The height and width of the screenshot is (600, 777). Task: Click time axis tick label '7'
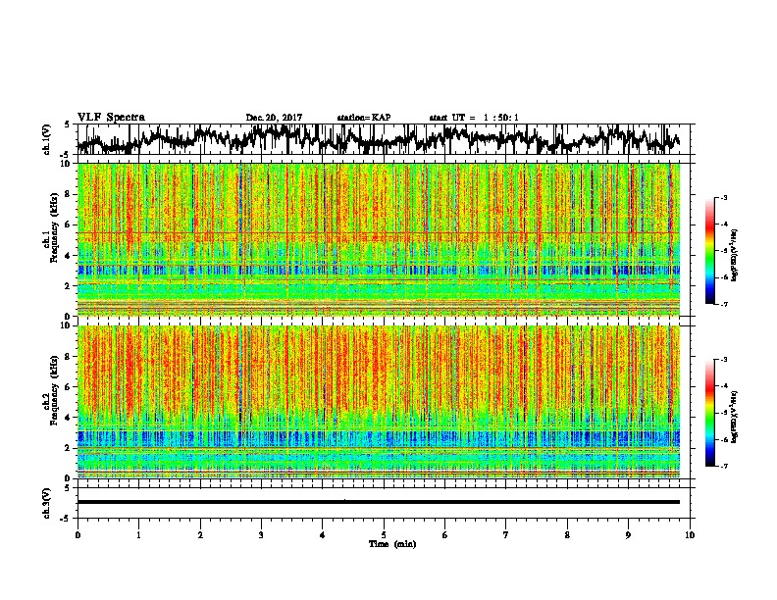506,535
